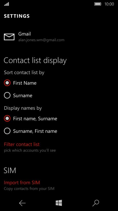Viewport: 118px width, 211px height.
Task: Tap the clock showing 10:00
Action: tap(109, 4)
